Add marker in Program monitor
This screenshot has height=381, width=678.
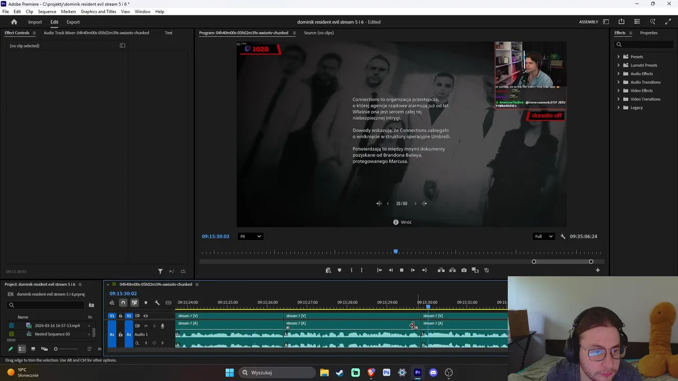click(340, 270)
